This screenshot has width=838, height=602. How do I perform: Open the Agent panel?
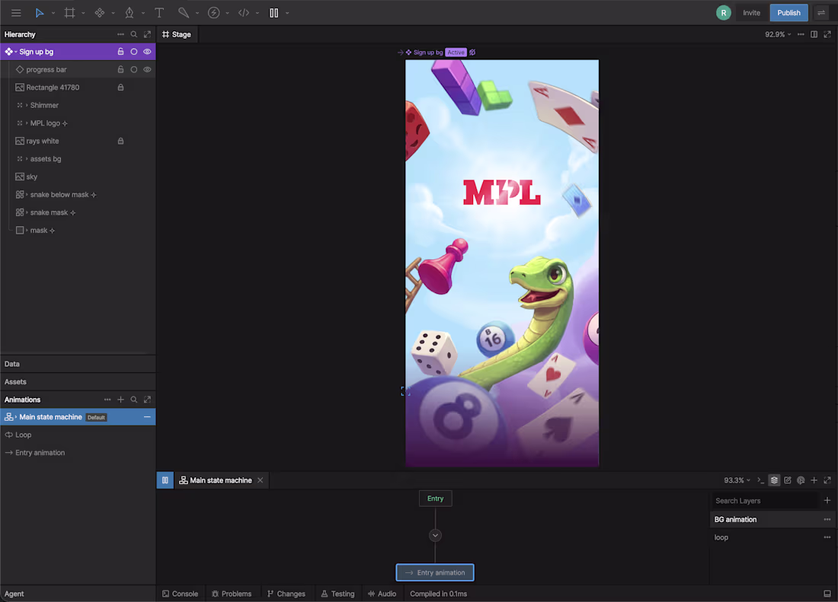[x=14, y=594]
